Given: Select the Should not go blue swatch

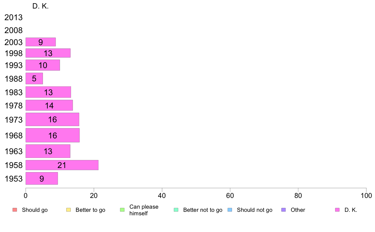Looking at the screenshot, I should coord(230,210).
